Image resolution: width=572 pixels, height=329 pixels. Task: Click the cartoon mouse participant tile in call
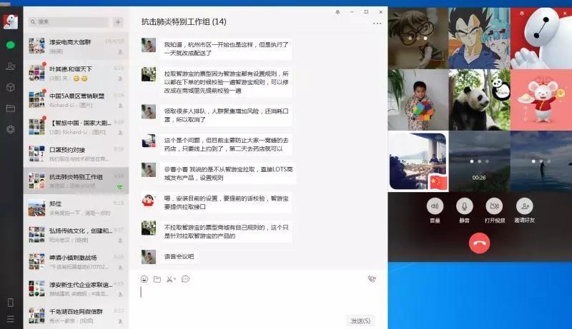(x=541, y=100)
